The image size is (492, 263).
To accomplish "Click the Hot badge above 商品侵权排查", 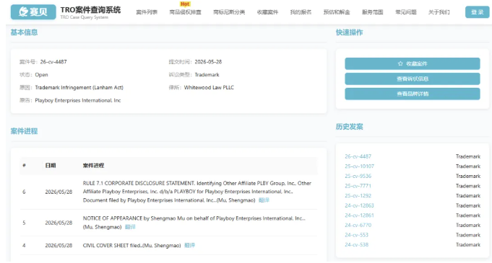I will tap(185, 4).
